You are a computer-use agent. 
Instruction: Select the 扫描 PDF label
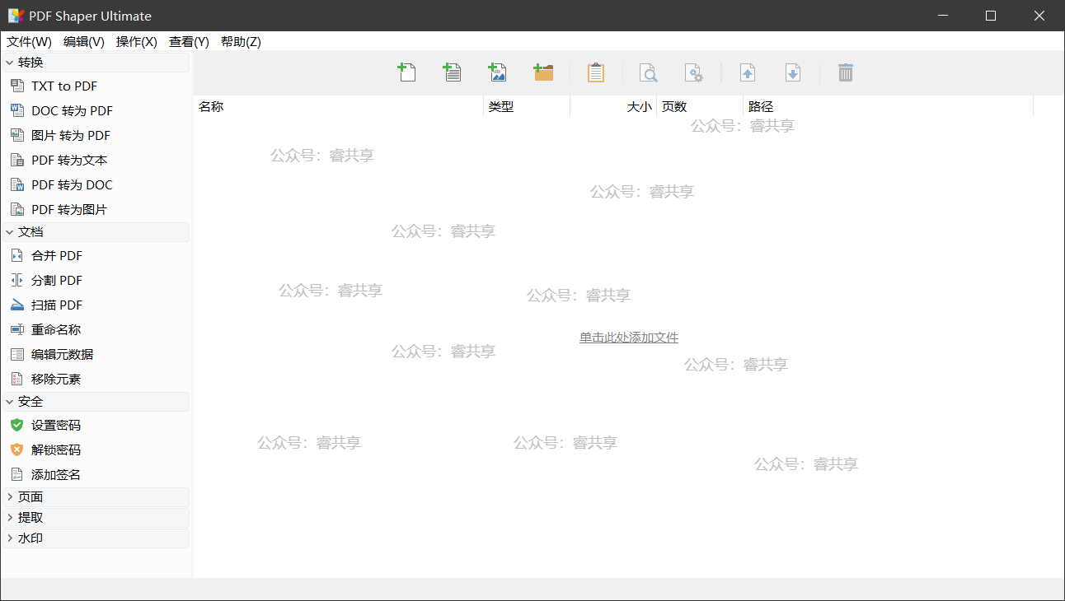point(57,305)
